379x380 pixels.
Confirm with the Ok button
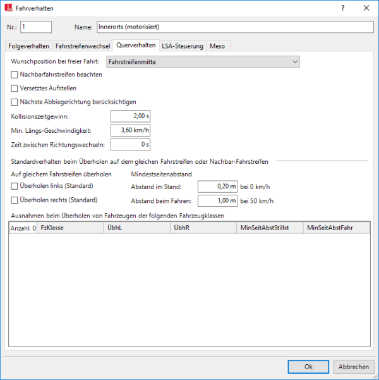[x=308, y=367]
